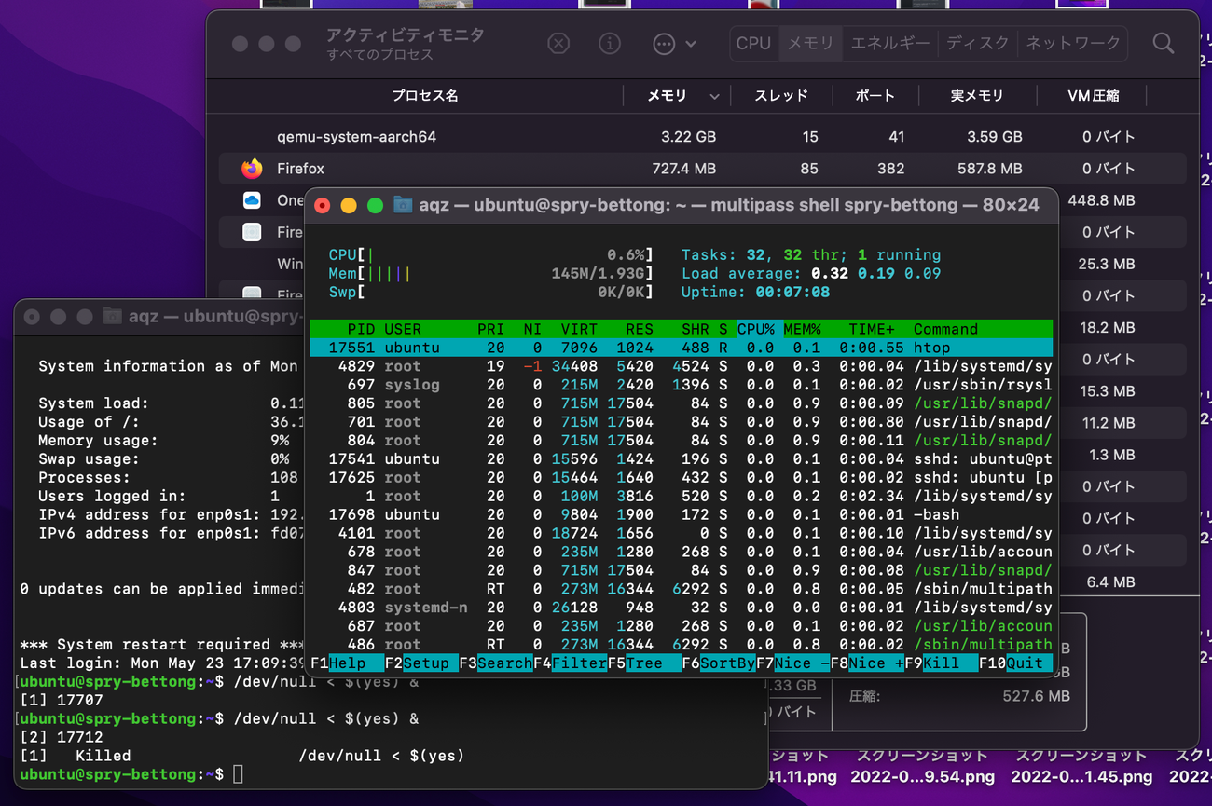This screenshot has width=1212, height=806.
Task: Click folder icon in htop terminal title bar
Action: [403, 205]
